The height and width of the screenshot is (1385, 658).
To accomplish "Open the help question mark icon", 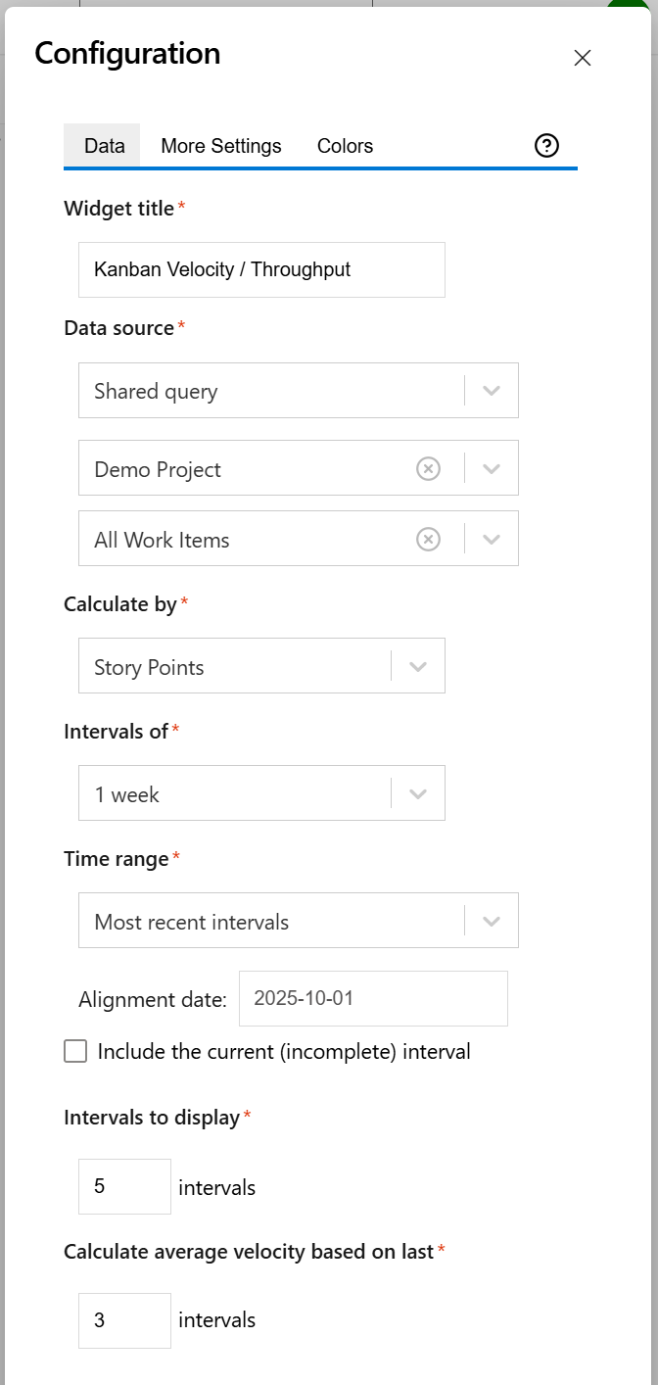I will click(x=546, y=146).
